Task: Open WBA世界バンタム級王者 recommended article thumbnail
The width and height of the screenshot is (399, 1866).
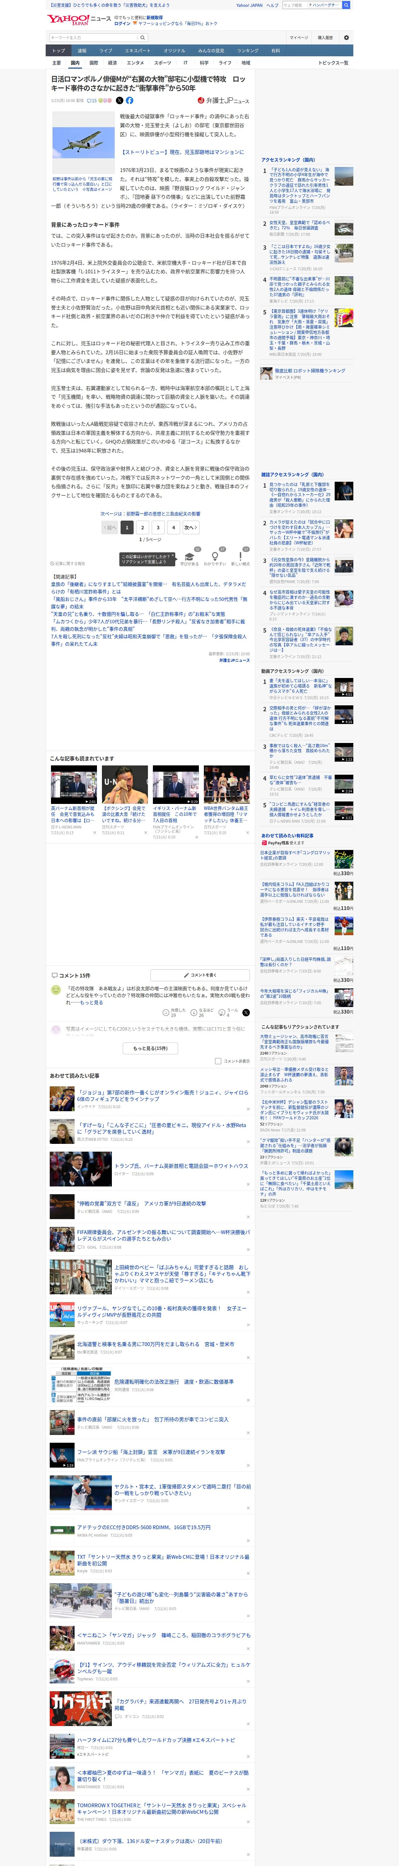Action: pos(227,785)
